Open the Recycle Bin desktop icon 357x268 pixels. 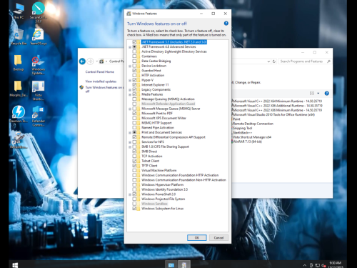19,37
